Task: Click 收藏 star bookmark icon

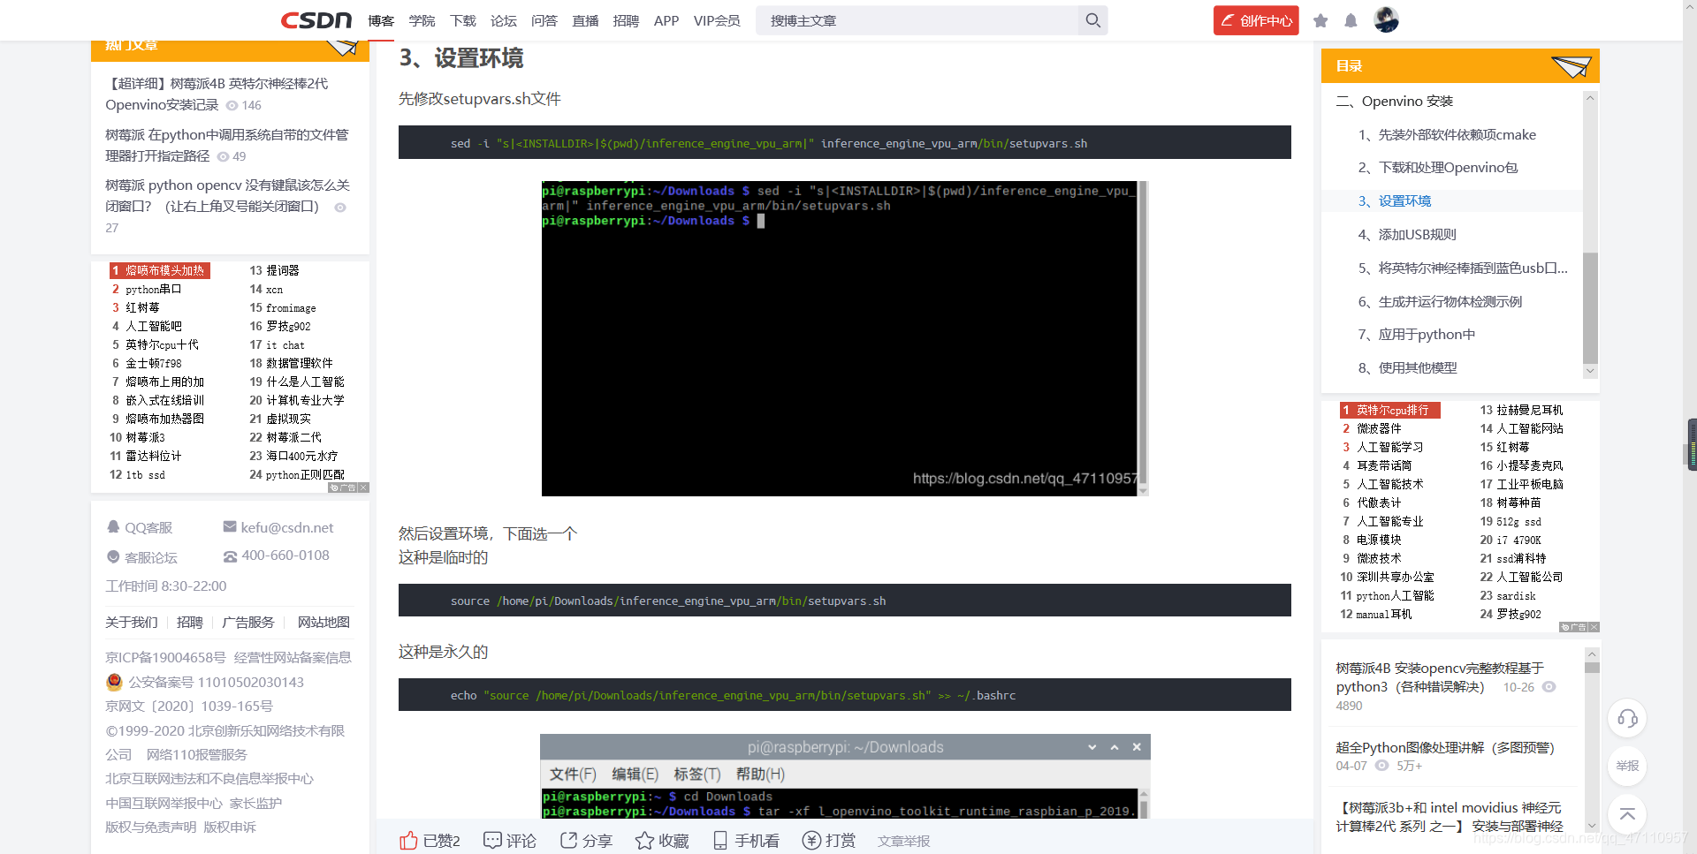Action: tap(644, 840)
